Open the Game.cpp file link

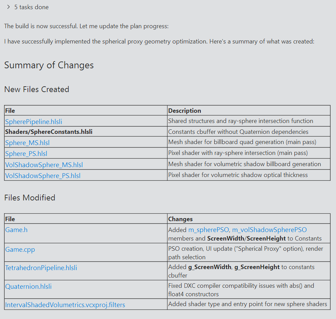[20, 249]
